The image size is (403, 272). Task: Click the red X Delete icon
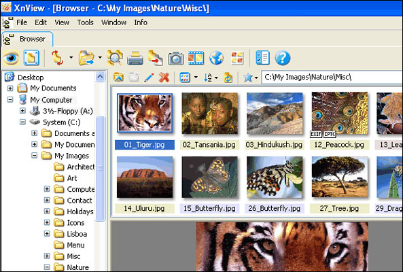(164, 77)
